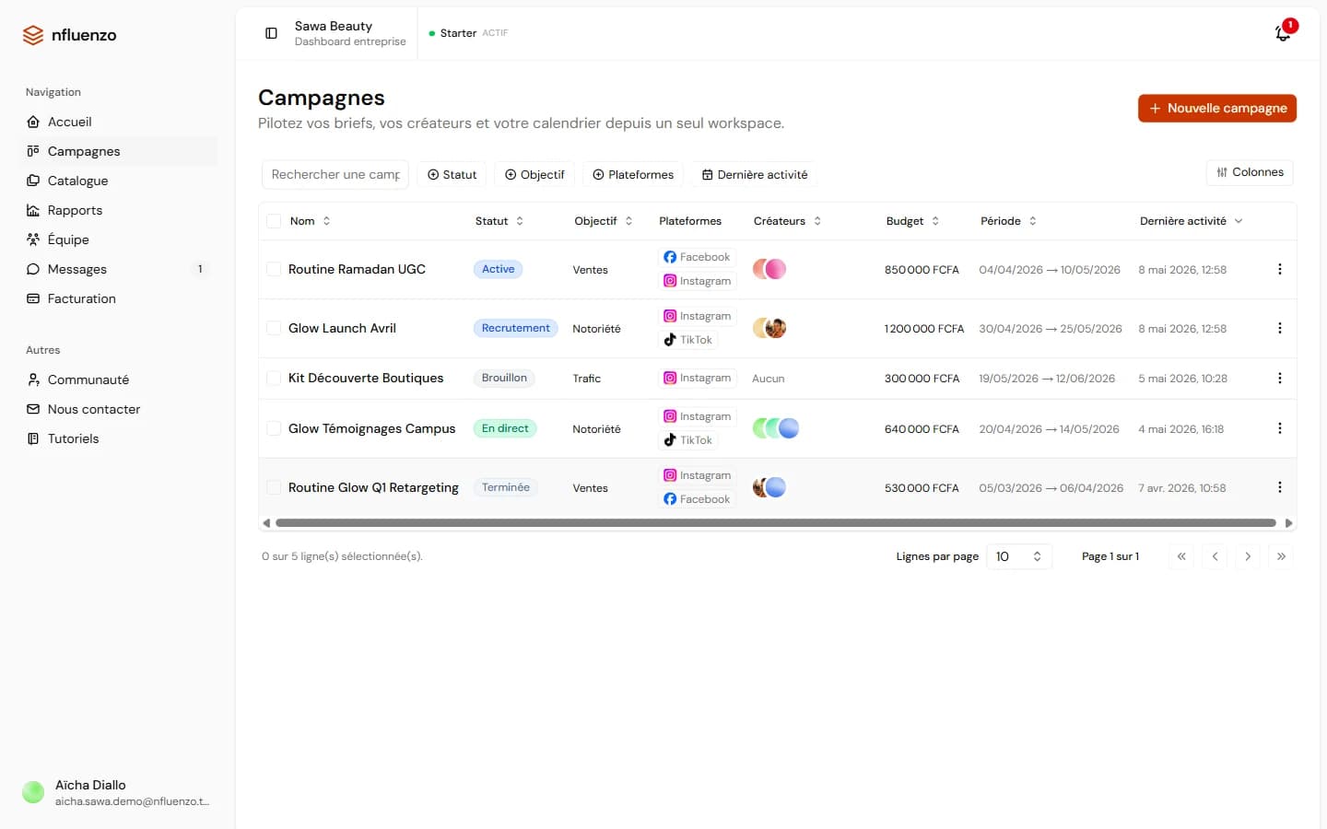Image resolution: width=1327 pixels, height=829 pixels.
Task: Select the Glow Témoignages Campus row checkbox
Action: [274, 428]
